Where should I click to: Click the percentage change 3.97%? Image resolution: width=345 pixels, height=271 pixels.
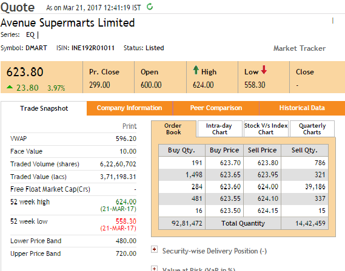(56, 88)
